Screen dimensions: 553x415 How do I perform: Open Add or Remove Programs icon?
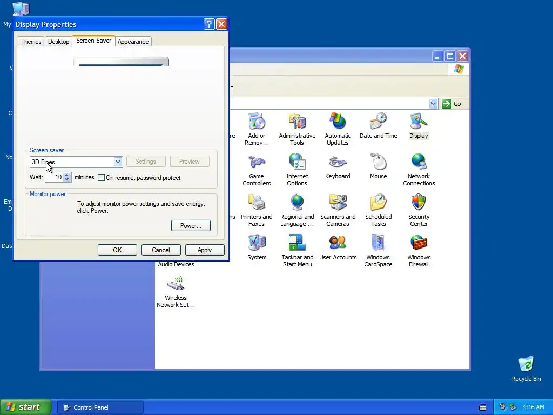257,129
